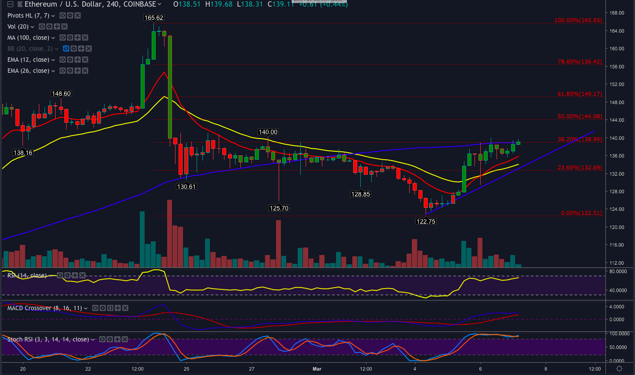Toggle visibility of the Vol (20) indicator
635x375 pixels.
tap(41, 26)
